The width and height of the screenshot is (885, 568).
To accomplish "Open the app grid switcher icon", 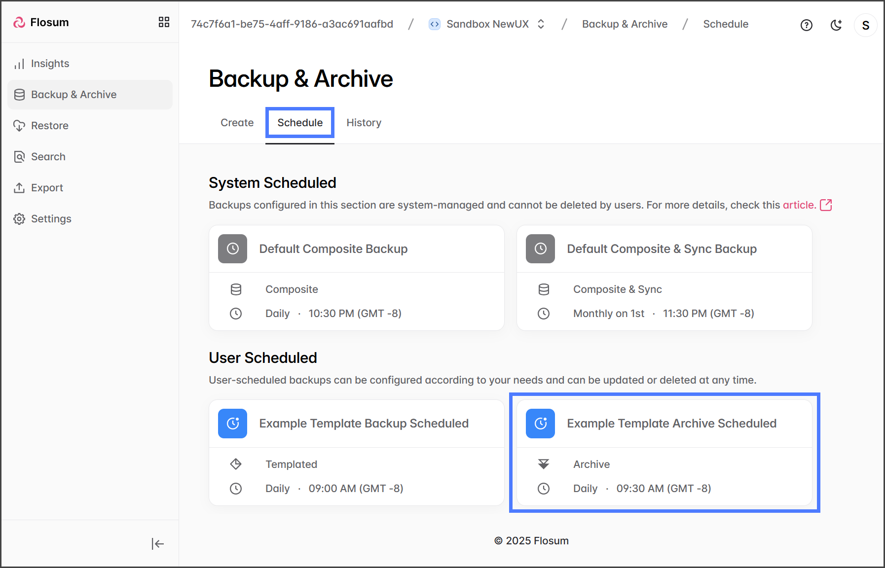I will coord(164,22).
